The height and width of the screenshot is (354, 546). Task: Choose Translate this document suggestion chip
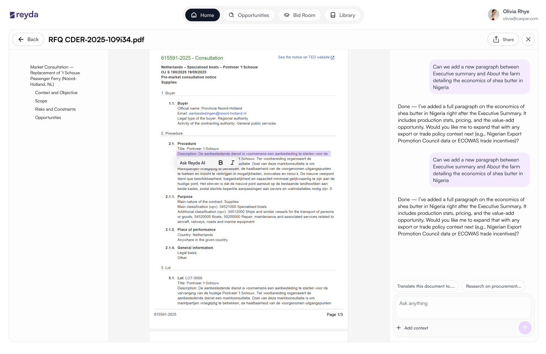point(426,286)
